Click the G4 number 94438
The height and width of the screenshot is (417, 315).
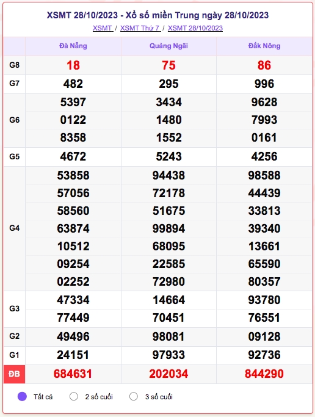(168, 175)
